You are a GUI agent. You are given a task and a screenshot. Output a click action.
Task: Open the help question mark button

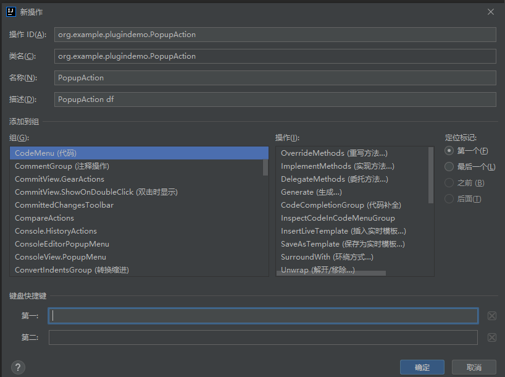18,367
